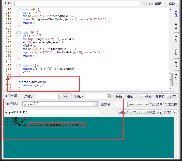This screenshot has height=161, width=182.
Task: Click the 生成E代码 button
Action: 170,112
